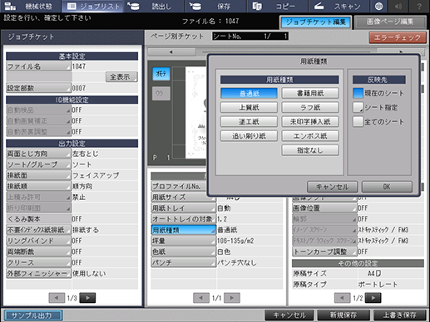Click the エラーチェック button
Viewport: 430px width, 322px height.
pyautogui.click(x=398, y=37)
